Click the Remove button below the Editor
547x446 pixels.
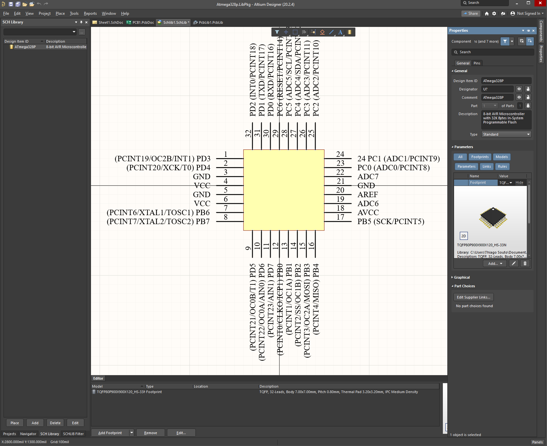151,433
